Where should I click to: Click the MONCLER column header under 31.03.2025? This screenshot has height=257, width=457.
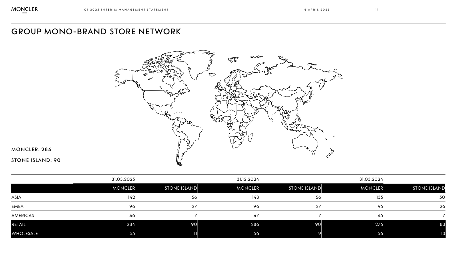coord(124,188)
